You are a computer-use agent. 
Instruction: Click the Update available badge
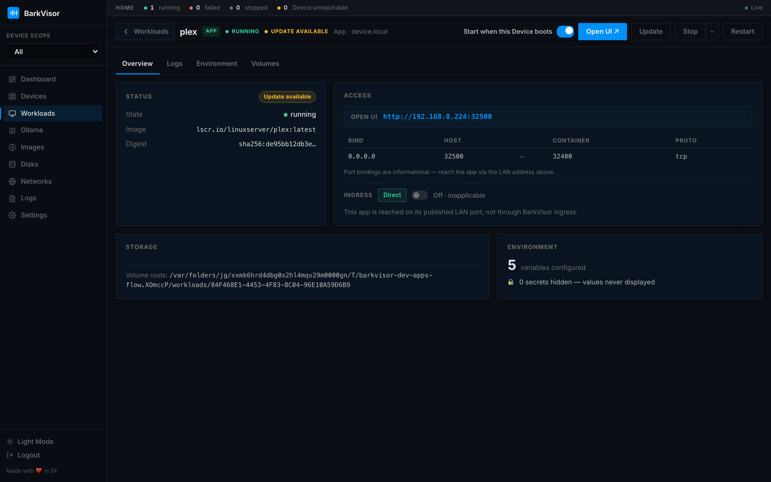tap(287, 97)
